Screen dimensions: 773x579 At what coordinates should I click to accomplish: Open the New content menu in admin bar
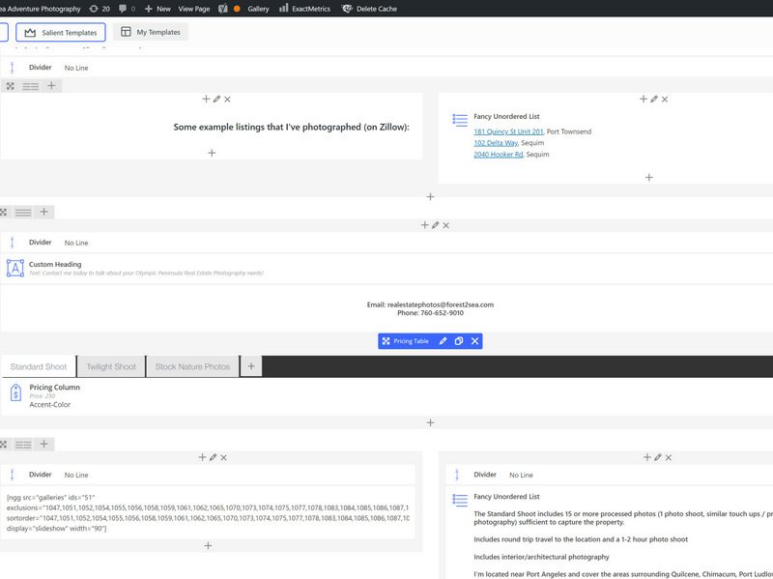157,9
